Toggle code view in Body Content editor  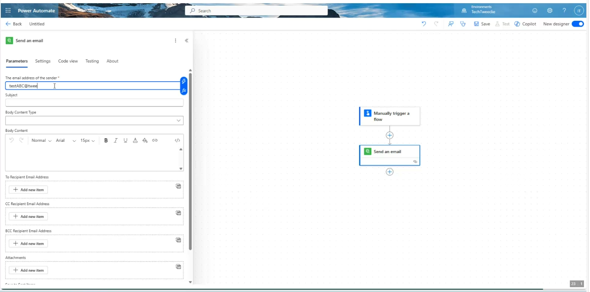pyautogui.click(x=177, y=141)
